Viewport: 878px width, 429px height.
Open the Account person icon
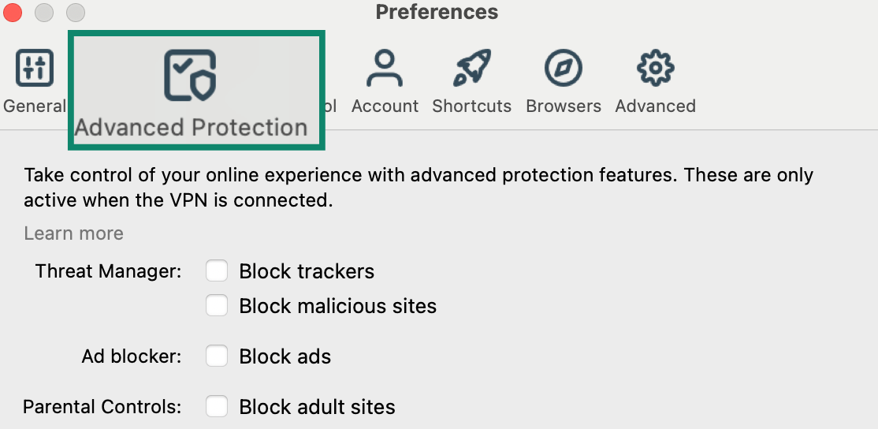385,69
